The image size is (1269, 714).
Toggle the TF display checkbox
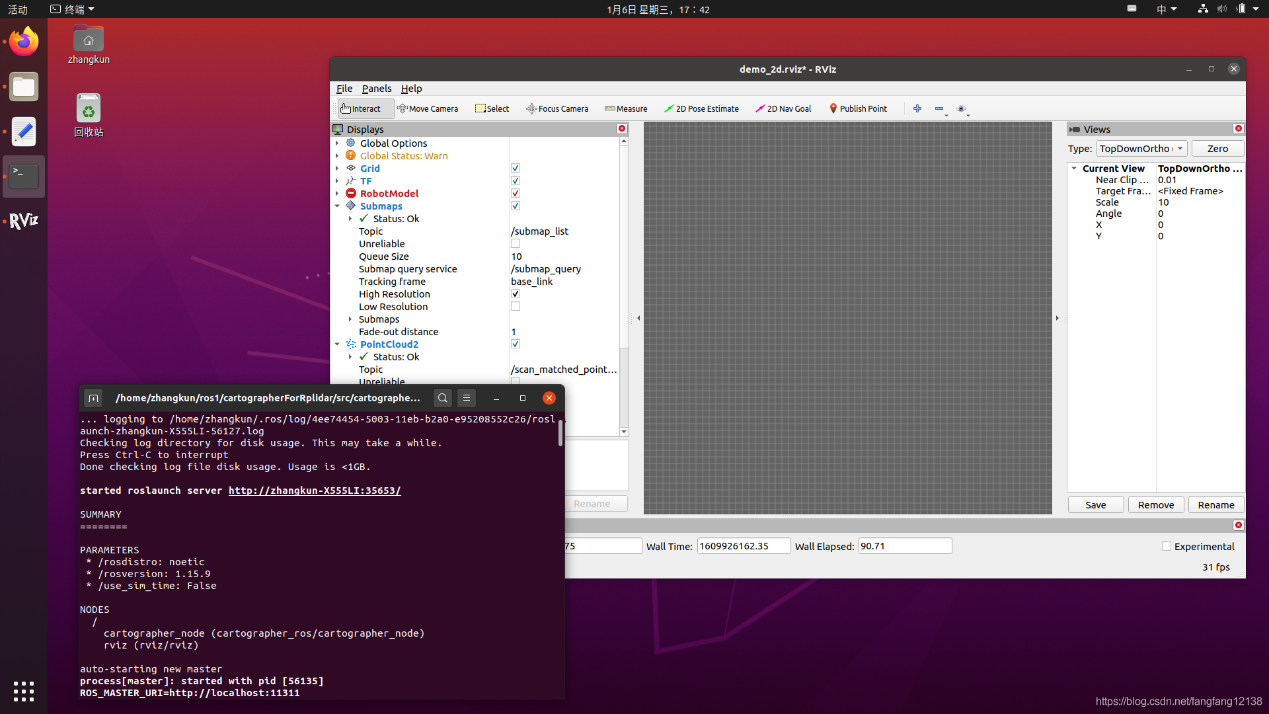pyautogui.click(x=516, y=180)
